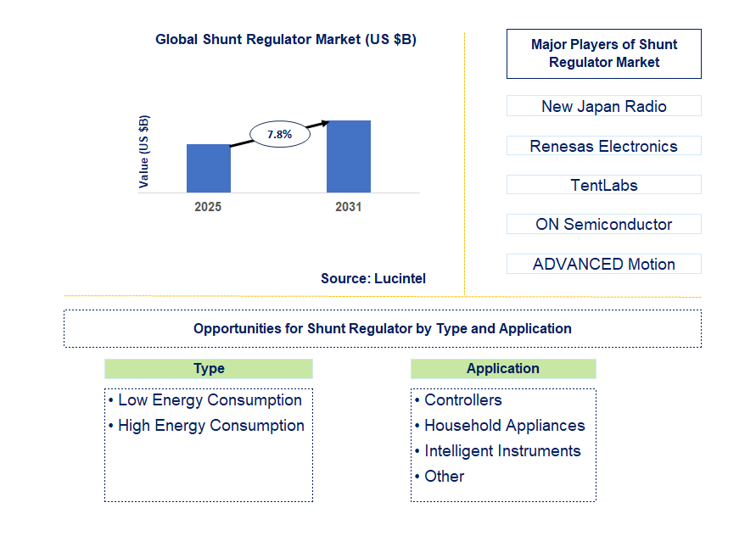Select the Controllers bullet item
This screenshot has width=756, height=536.
[x=462, y=399]
